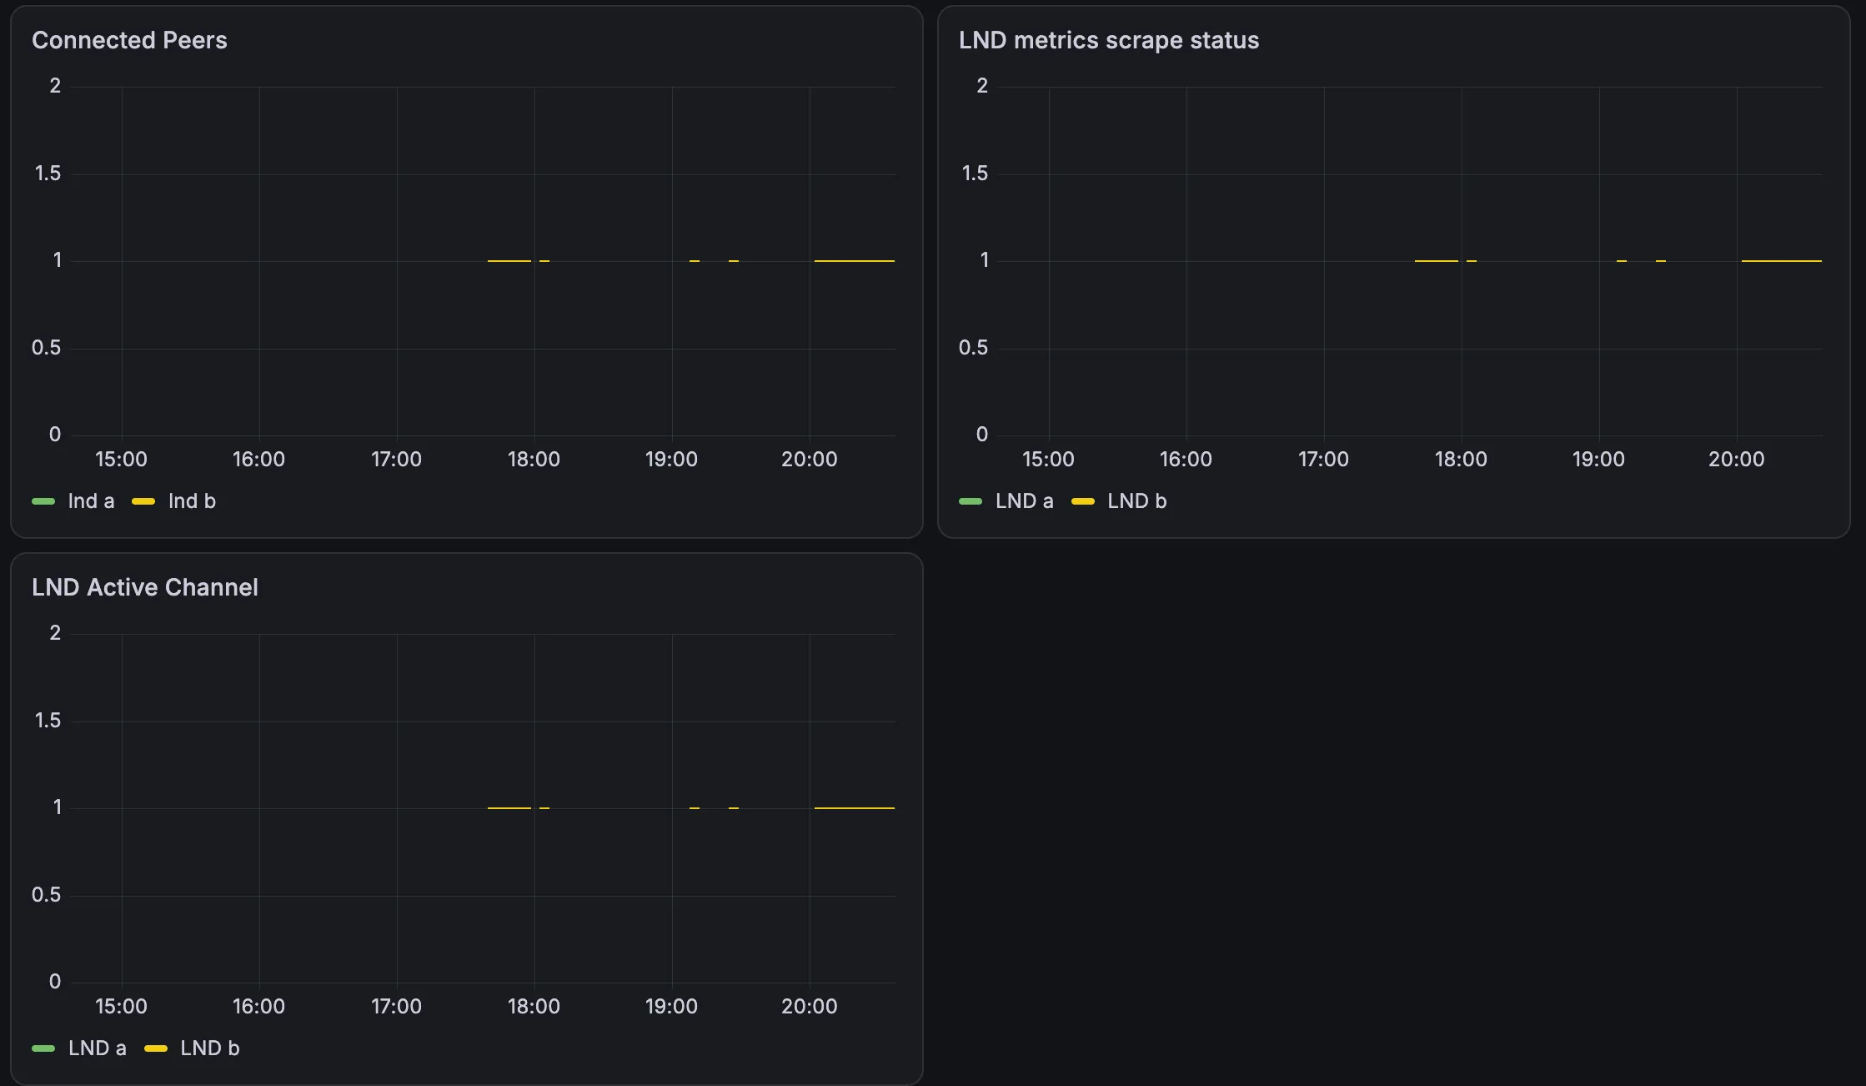Screen dimensions: 1866x1086
Task: Click the long yellow line after 20:00 in Connected Peers
Action: (855, 261)
